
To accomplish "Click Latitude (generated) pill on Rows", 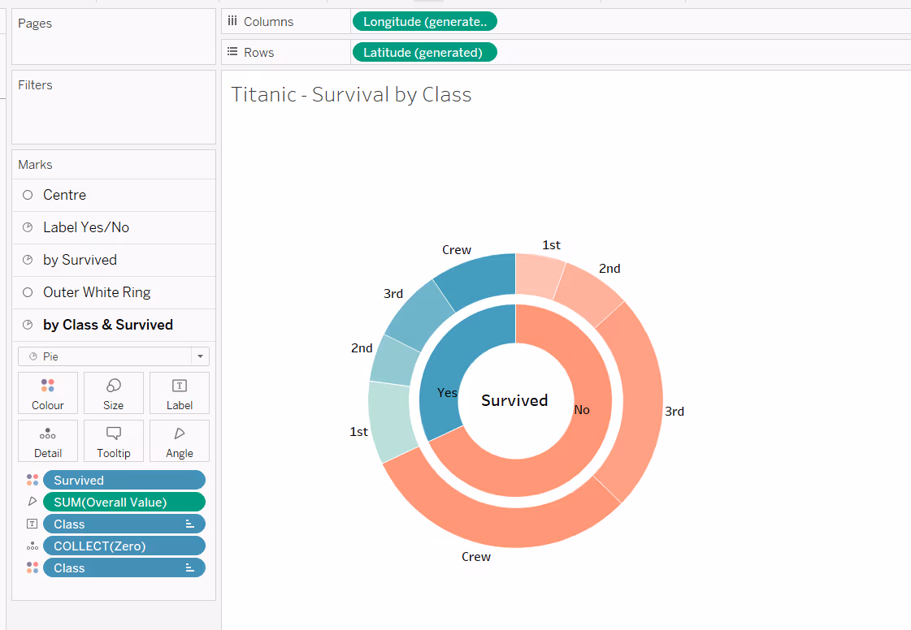I will click(425, 52).
